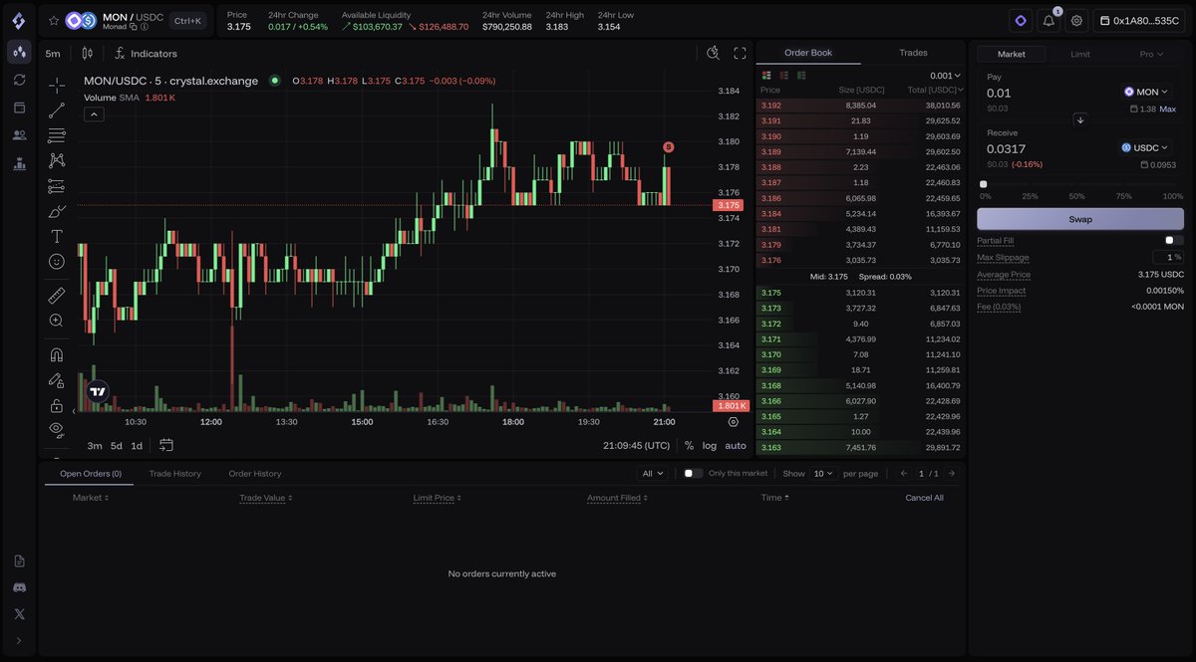1196x662 pixels.
Task: Click Cancel All orders
Action: pos(924,498)
